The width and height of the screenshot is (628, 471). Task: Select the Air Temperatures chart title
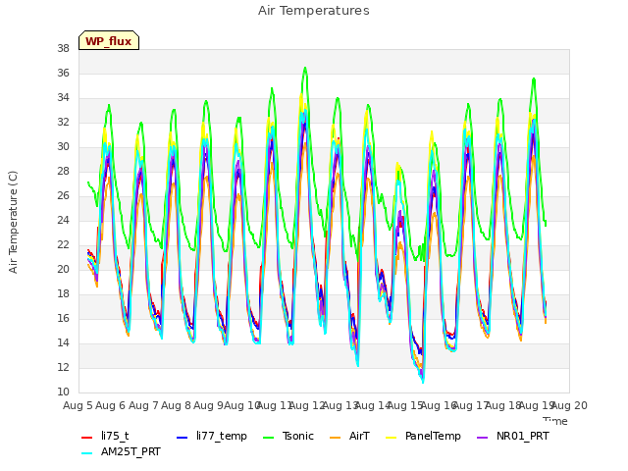coord(314,11)
